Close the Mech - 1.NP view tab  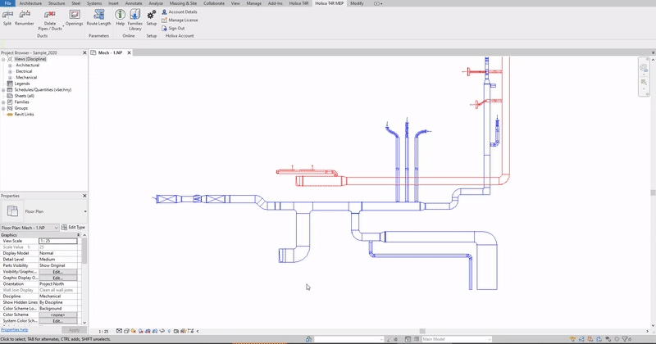coord(129,52)
